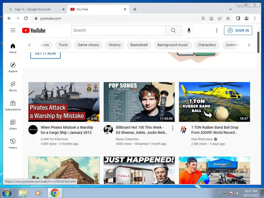Open Billboard Hot 100 This Week title
Image resolution: width=264 pixels, height=198 pixels.
click(x=142, y=130)
